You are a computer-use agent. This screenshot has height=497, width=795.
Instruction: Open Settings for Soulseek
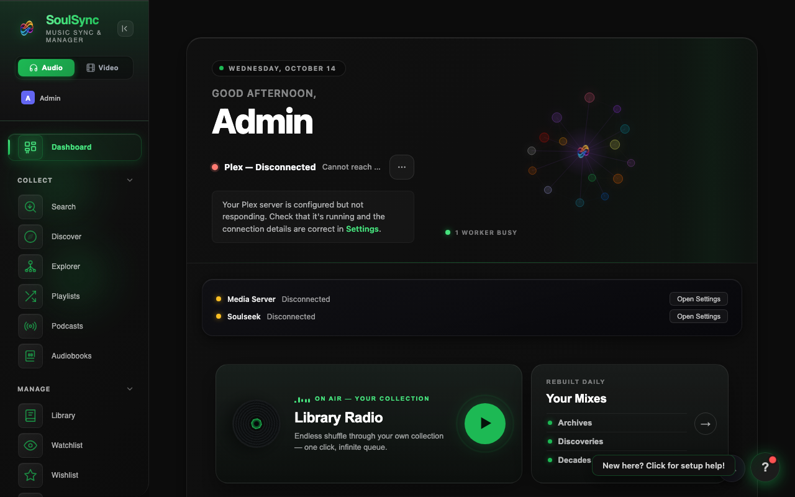click(699, 316)
